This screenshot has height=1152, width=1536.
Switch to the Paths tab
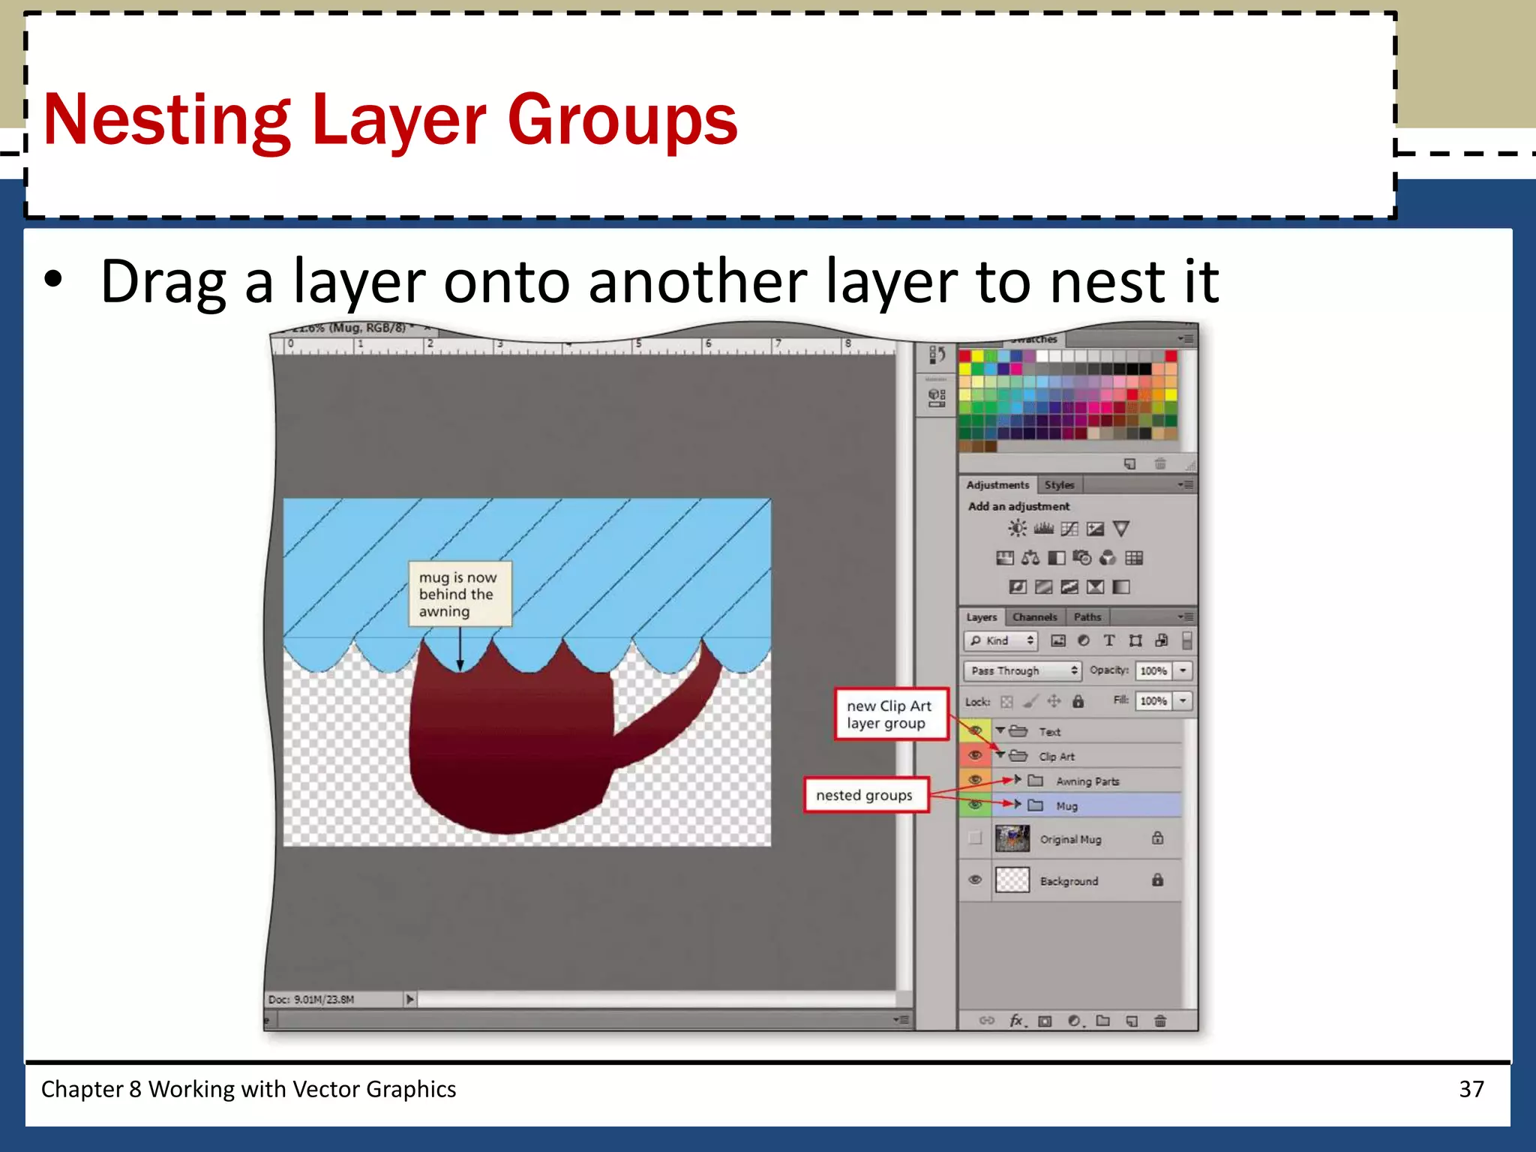pyautogui.click(x=1087, y=616)
